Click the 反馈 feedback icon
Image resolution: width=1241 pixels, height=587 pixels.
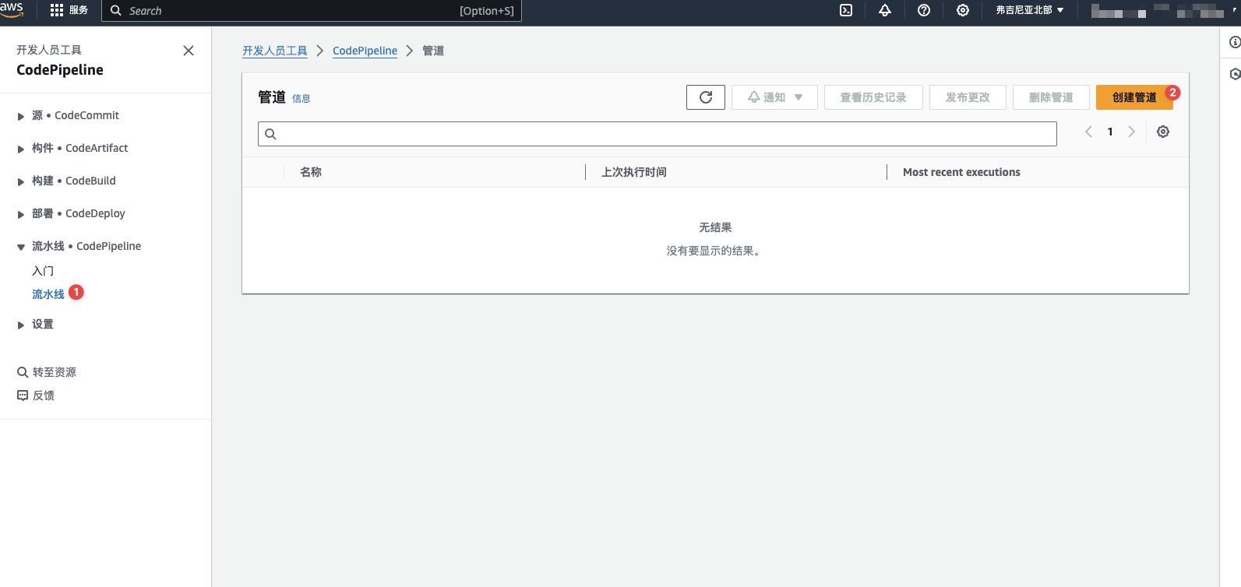coord(23,395)
